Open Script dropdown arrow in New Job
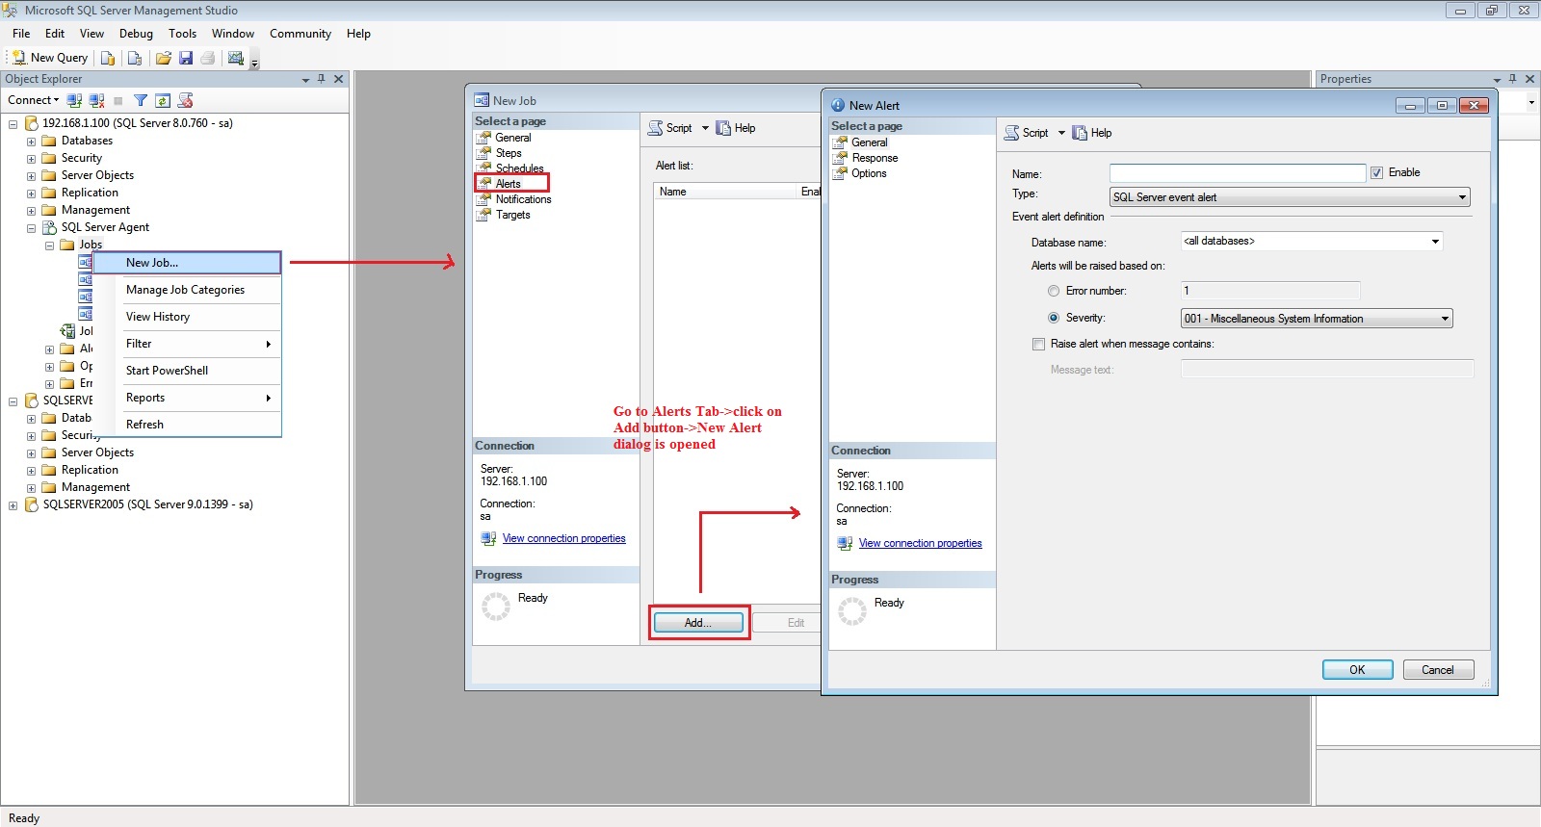 (705, 128)
